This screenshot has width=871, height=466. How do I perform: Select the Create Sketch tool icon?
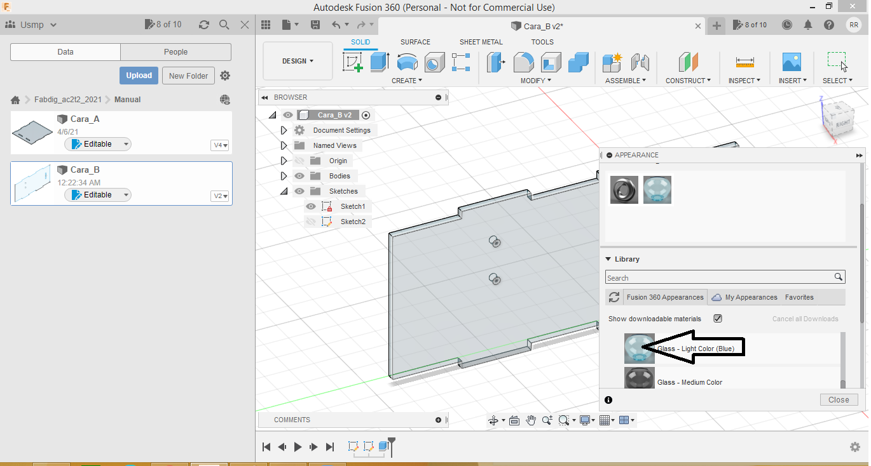pyautogui.click(x=352, y=62)
